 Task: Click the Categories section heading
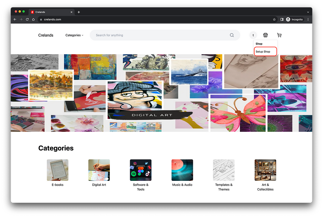[56, 148]
